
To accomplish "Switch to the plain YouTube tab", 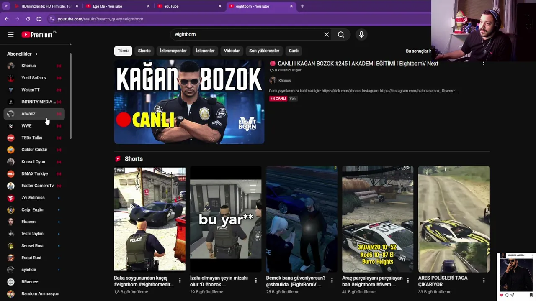I will pos(189,6).
